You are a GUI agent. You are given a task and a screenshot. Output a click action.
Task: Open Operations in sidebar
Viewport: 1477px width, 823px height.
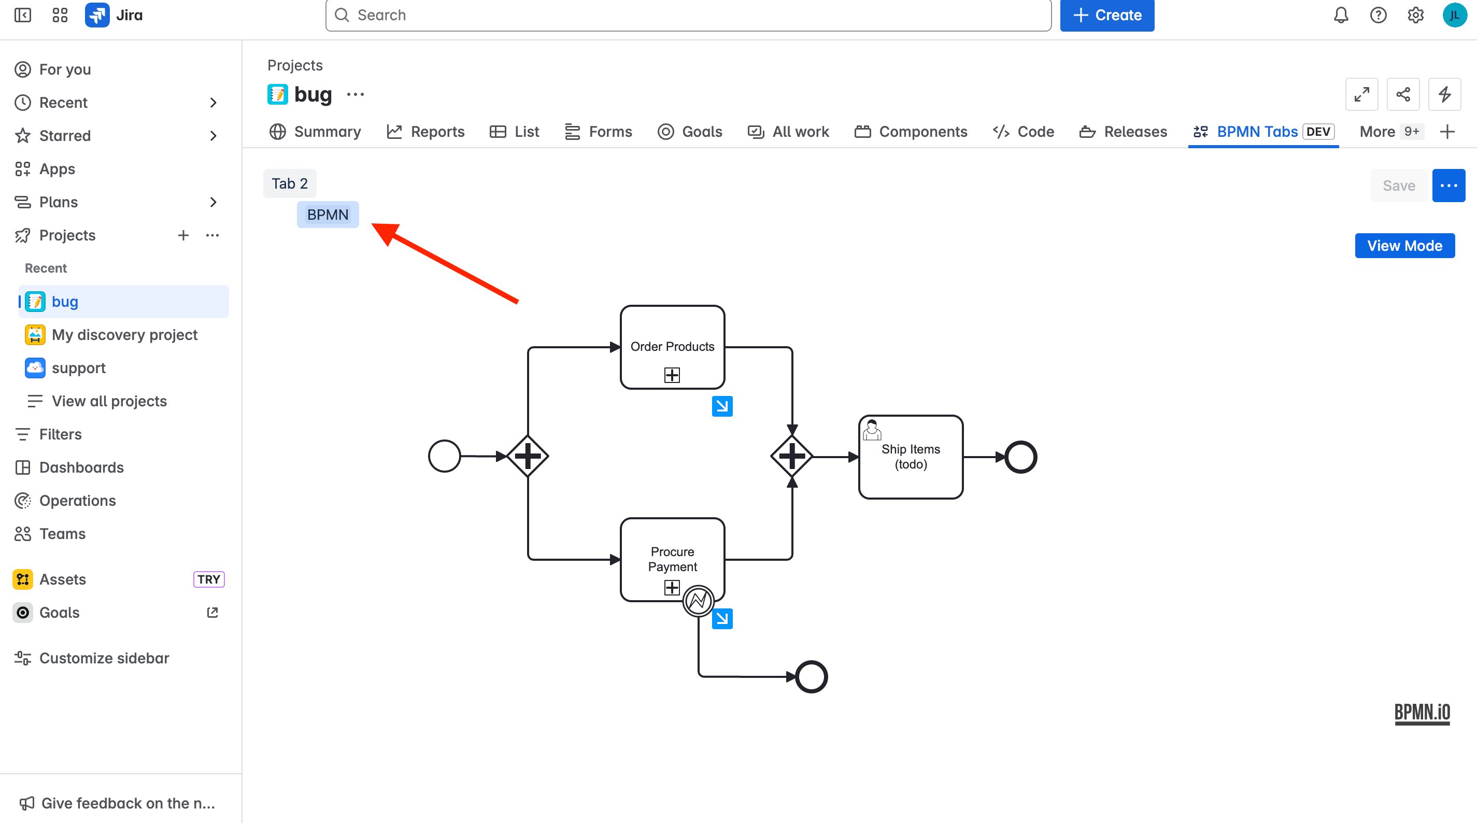(120, 501)
